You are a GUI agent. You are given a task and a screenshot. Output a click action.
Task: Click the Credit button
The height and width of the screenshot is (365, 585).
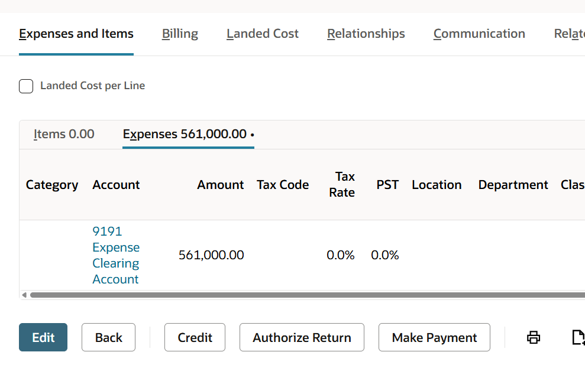point(195,337)
